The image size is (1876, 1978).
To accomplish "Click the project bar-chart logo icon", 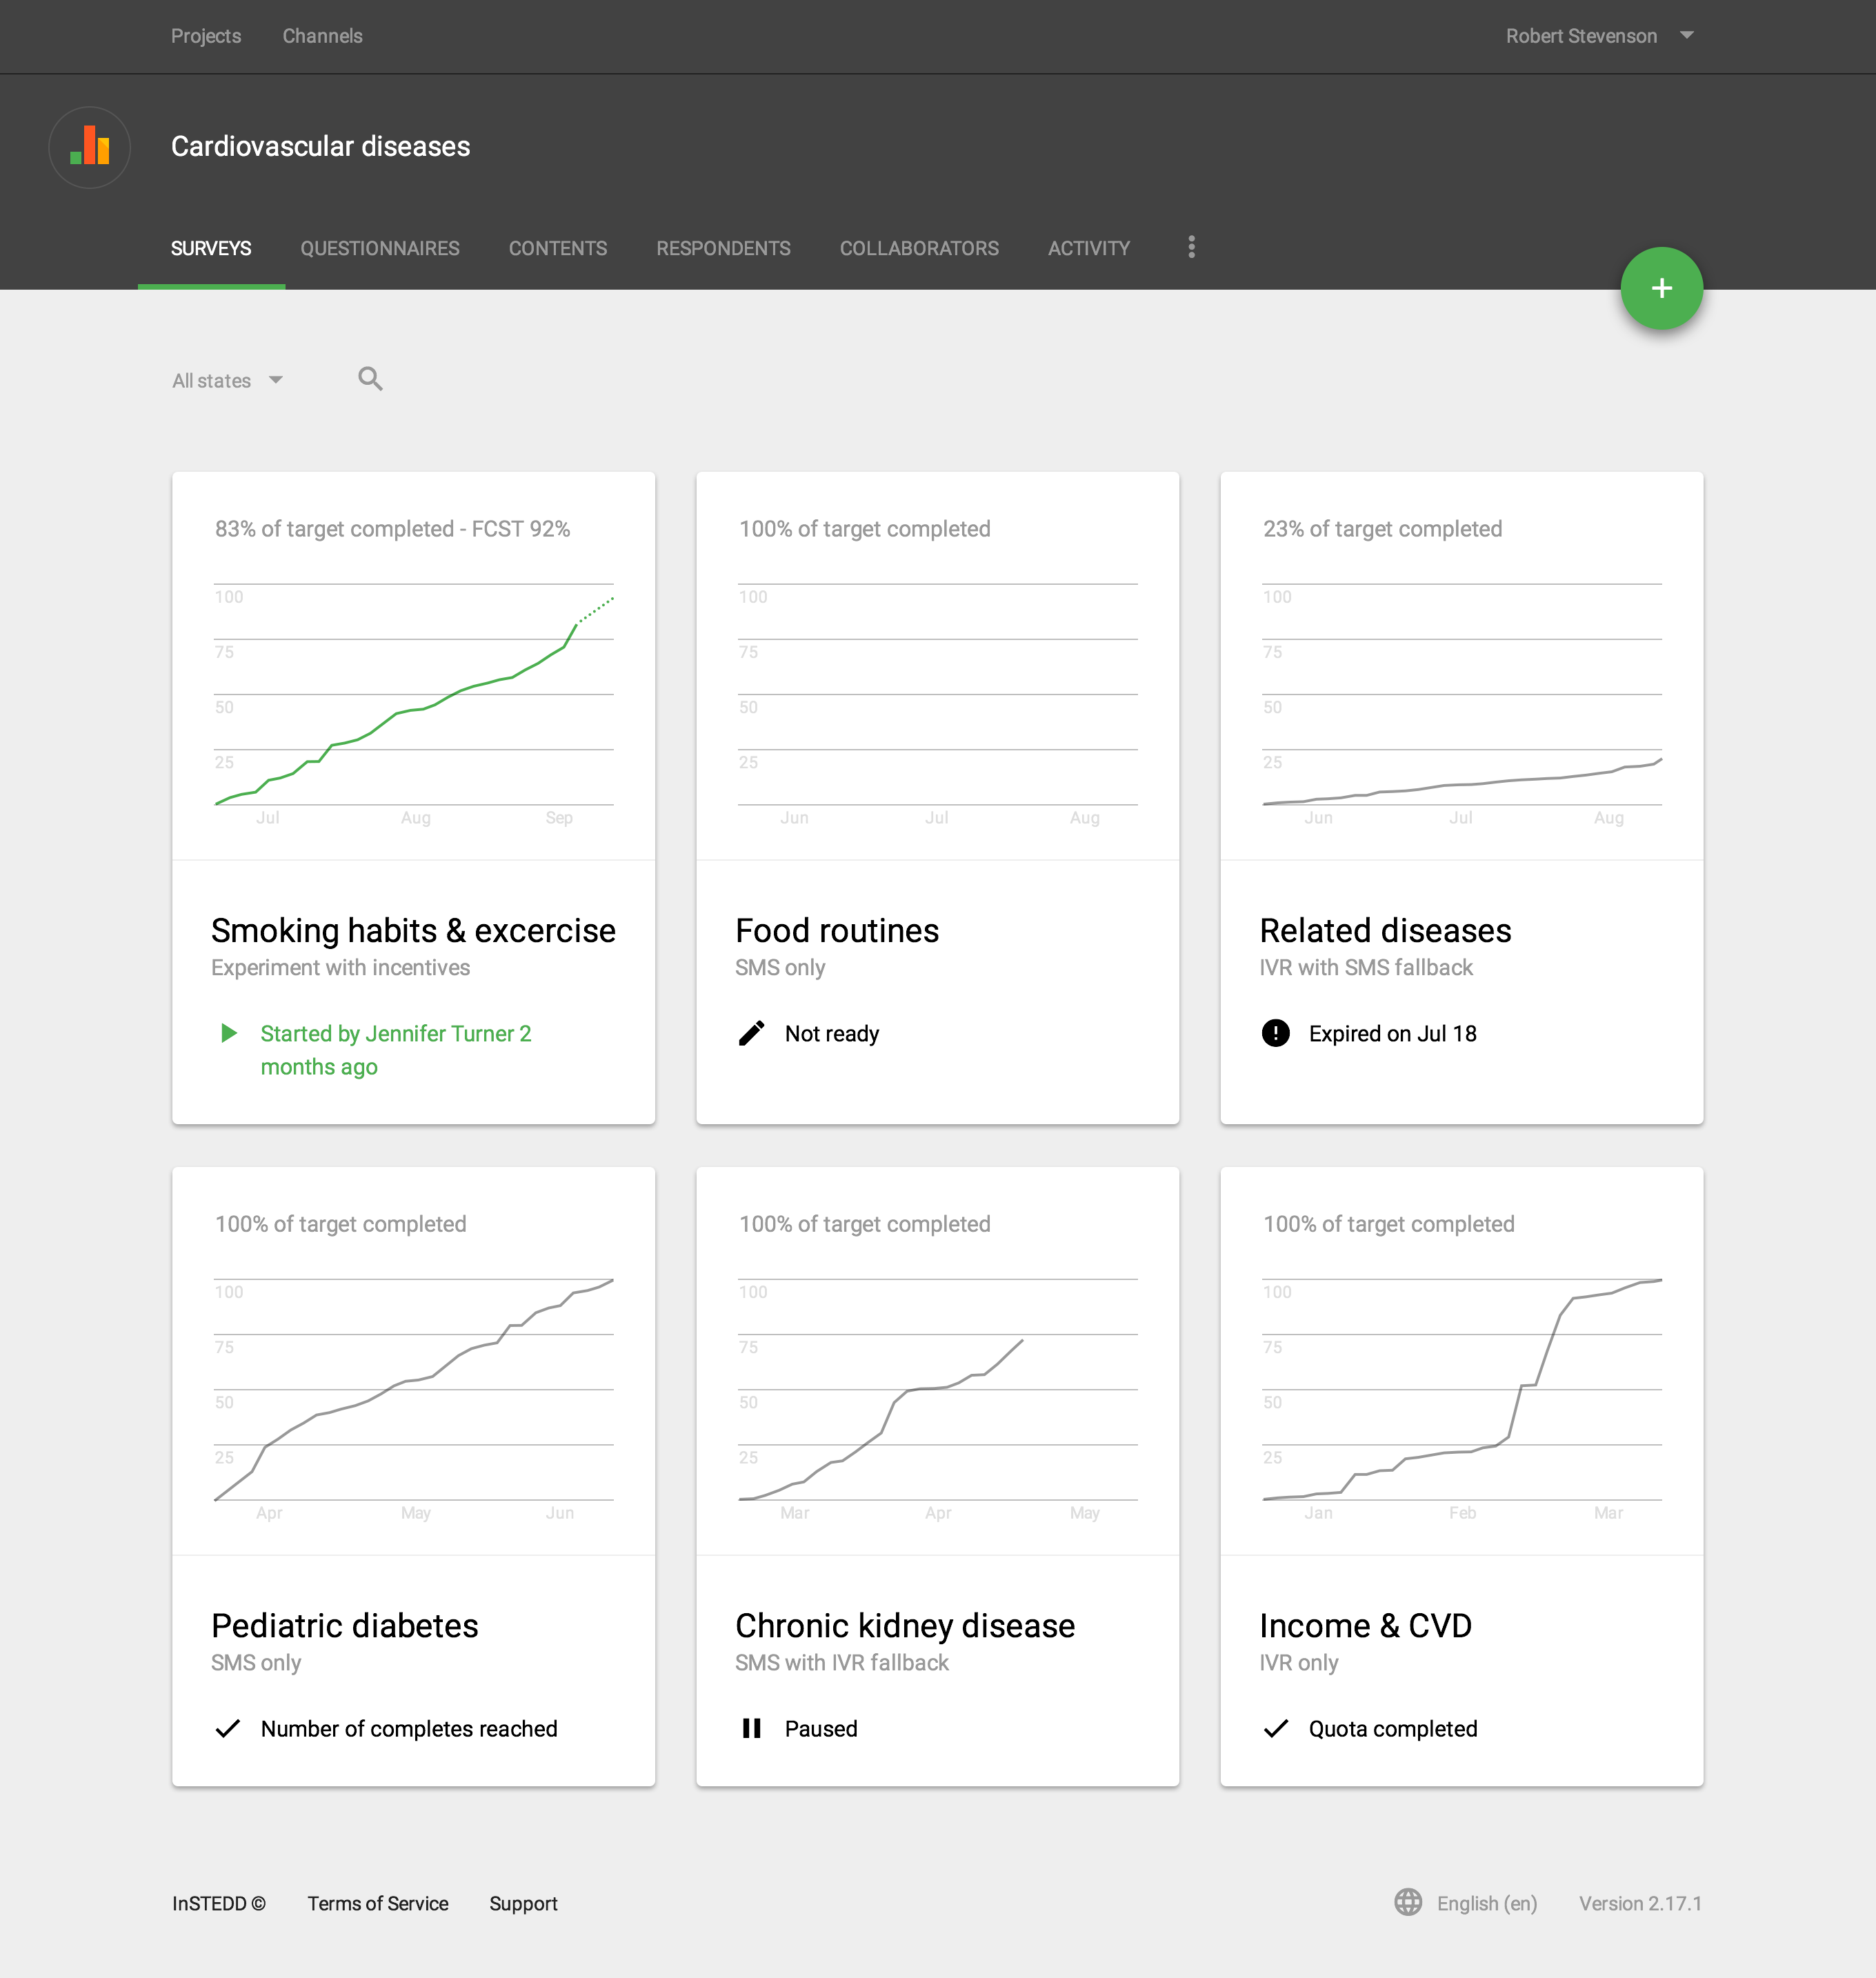I will point(90,146).
